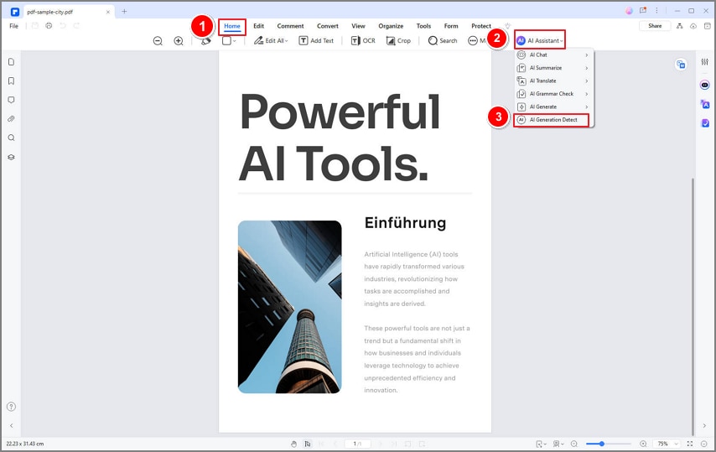
Task: Open the user account avatar
Action: tap(630, 11)
